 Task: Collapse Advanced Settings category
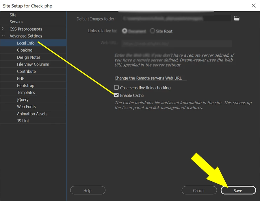pyautogui.click(x=3, y=36)
